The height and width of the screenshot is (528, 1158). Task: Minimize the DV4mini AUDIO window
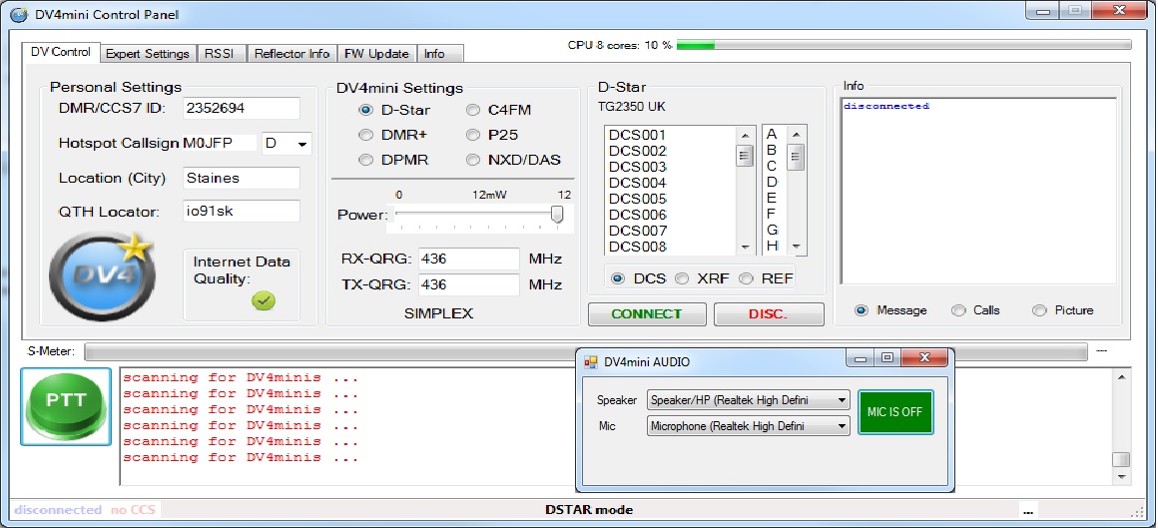[860, 358]
